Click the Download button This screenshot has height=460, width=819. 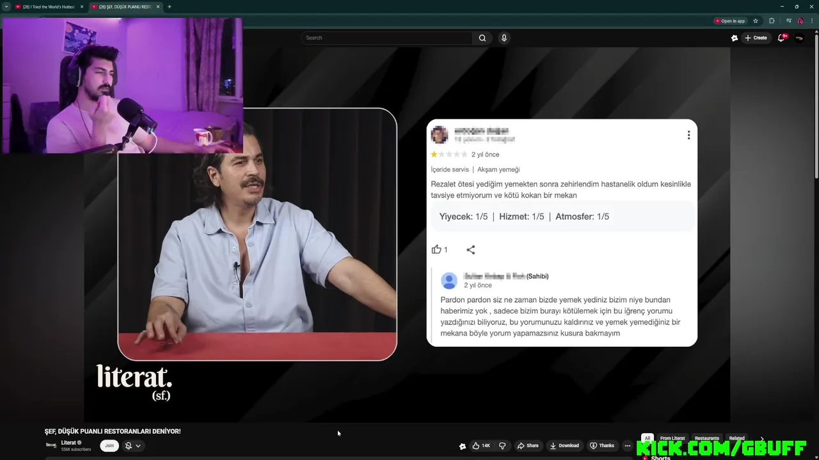click(x=564, y=446)
